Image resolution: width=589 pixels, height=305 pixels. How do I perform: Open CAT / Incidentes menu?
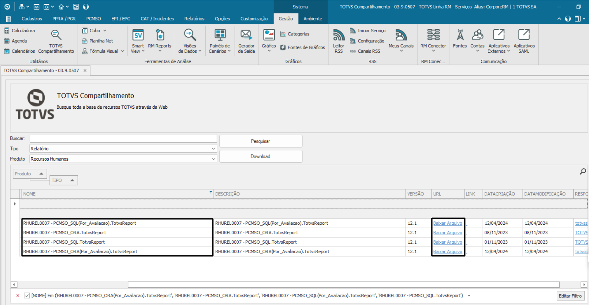coord(157,19)
